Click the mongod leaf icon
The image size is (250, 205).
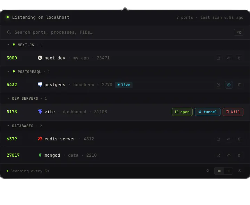[40, 155]
